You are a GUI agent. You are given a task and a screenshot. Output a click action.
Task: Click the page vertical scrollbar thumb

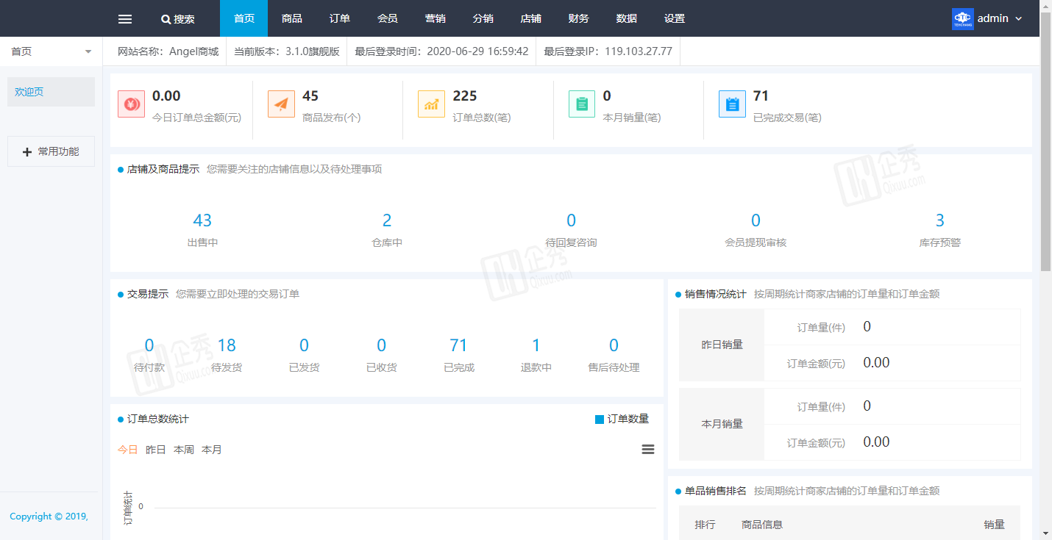[x=1046, y=141]
